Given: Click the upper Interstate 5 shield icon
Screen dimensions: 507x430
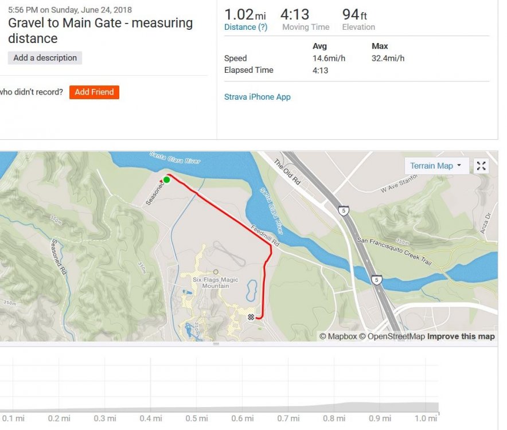Looking at the screenshot, I should coord(343,211).
